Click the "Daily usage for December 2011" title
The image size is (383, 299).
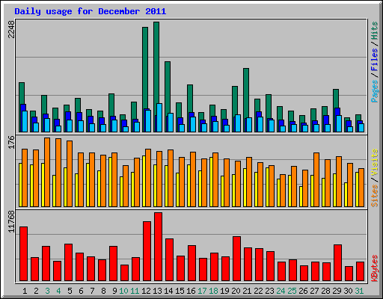click(91, 11)
